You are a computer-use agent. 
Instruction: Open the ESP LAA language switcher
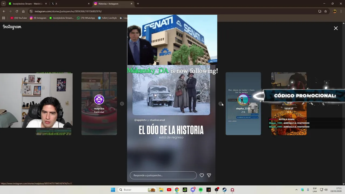(315, 190)
